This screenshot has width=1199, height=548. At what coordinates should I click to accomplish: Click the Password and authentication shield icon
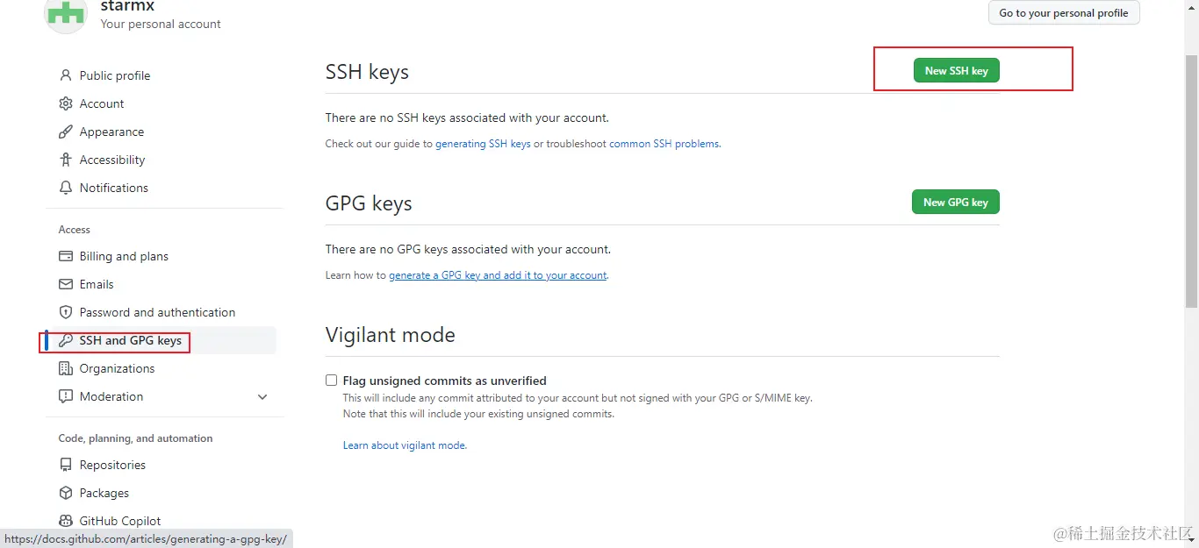66,312
